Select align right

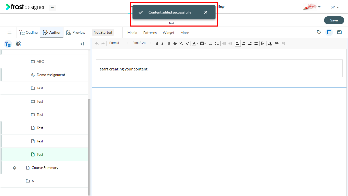coord(250,43)
